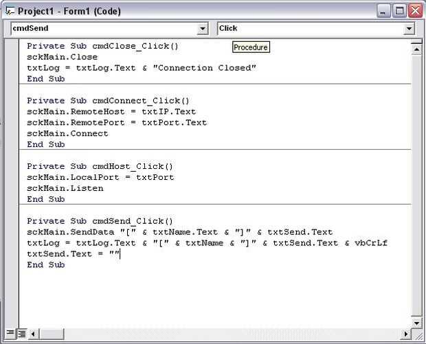Viewport: 426px width, 344px height.
Task: Toggle the Full Module View button
Action: coord(22,334)
